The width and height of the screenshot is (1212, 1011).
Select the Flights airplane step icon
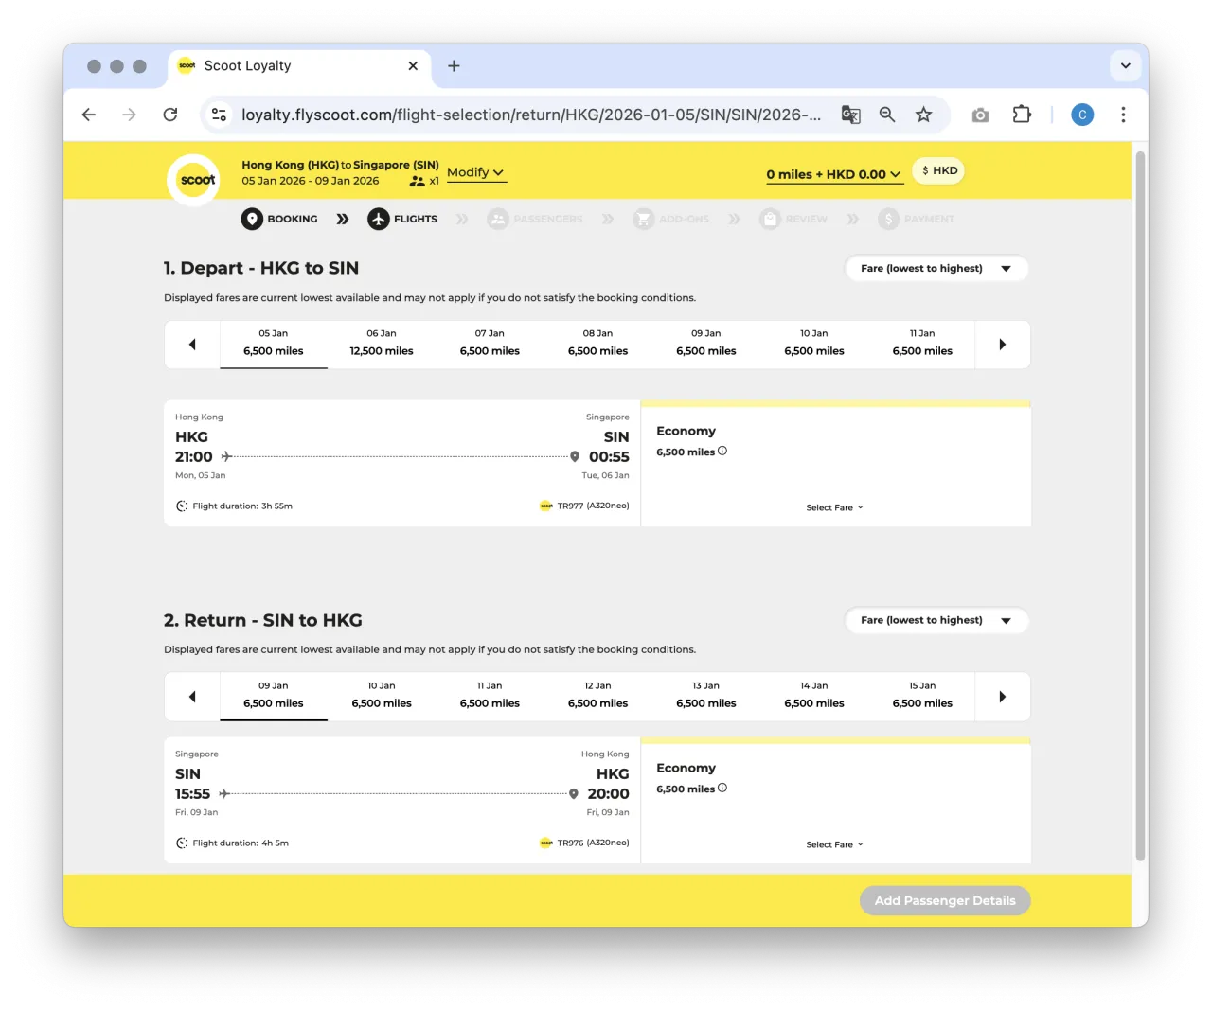point(378,219)
